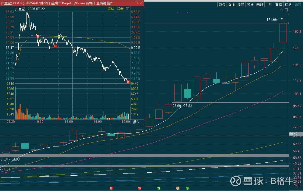Viewport: 303px width, 191px height.
Task: Open the 统计 statistics menu
Action: [x=250, y=5]
